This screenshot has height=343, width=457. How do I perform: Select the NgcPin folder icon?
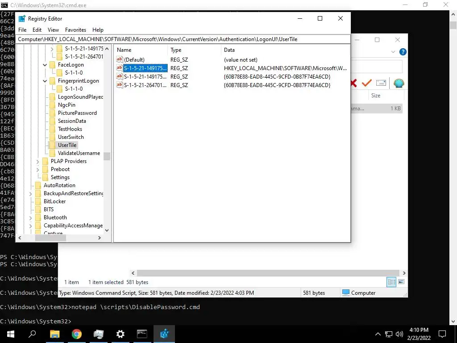pos(53,105)
